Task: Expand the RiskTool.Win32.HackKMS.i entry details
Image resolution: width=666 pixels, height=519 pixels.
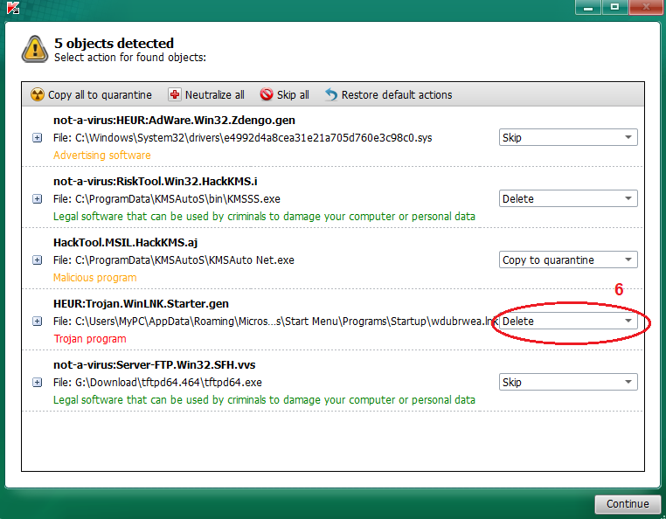Action: [x=37, y=198]
